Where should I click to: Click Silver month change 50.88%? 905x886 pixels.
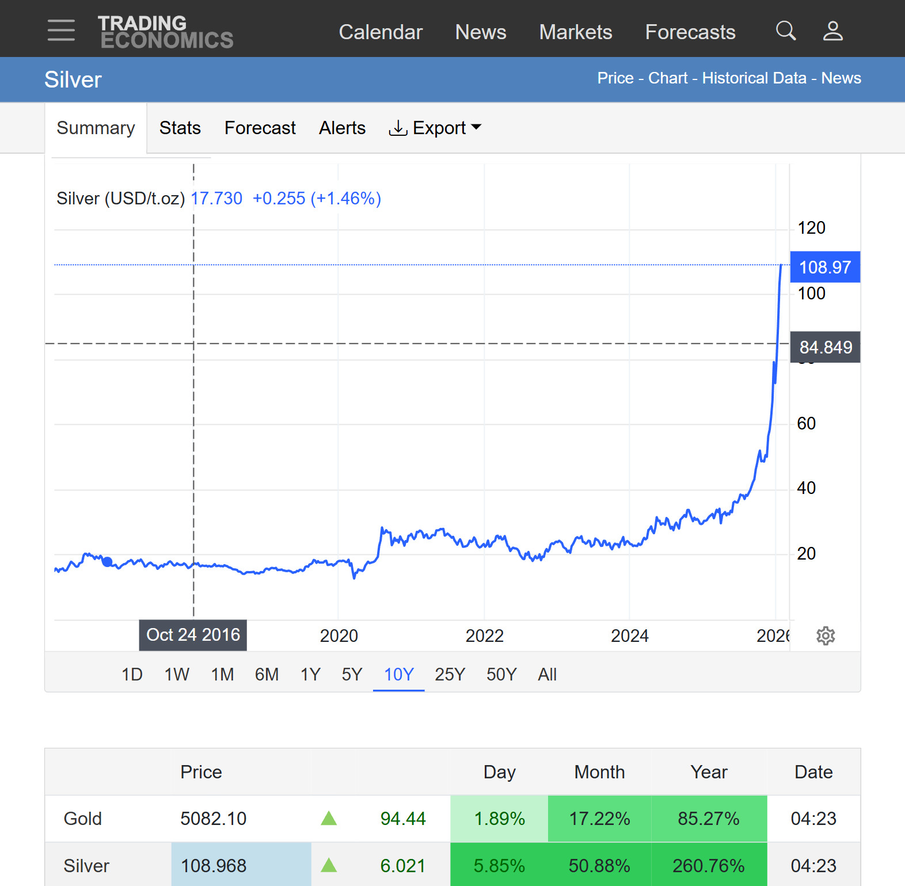[x=599, y=865]
